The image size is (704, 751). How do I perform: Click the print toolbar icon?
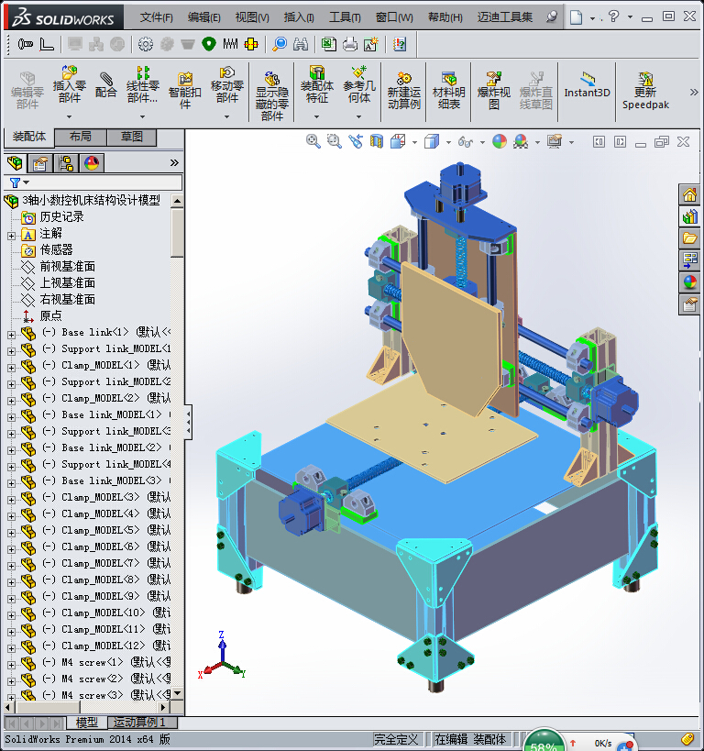pyautogui.click(x=350, y=45)
